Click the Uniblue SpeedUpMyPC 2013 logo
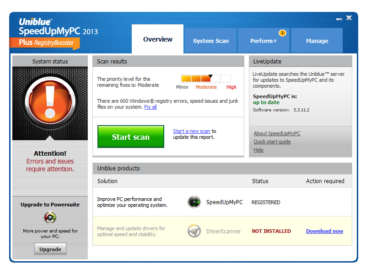This screenshot has height=274, width=366. pos(58,27)
